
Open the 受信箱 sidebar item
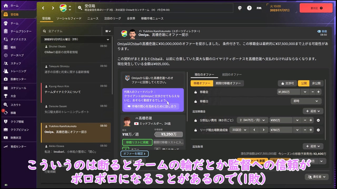[x=18, y=14]
